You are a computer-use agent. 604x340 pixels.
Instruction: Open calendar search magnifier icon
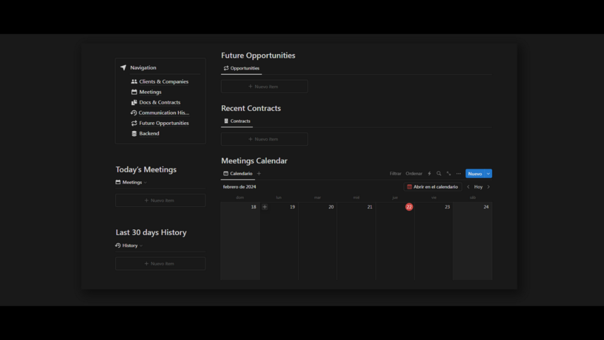439,173
